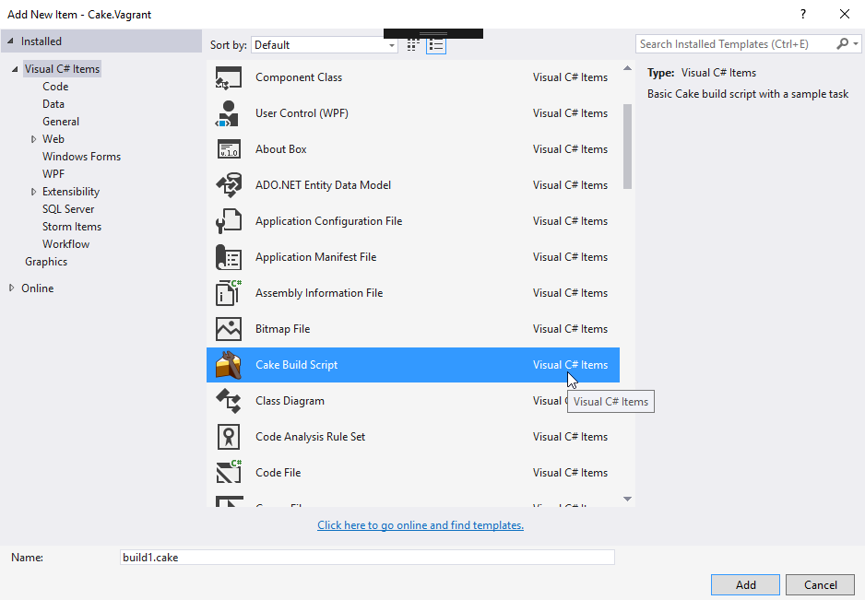The image size is (865, 600).
Task: Select the Class Diagram text
Action: (290, 401)
